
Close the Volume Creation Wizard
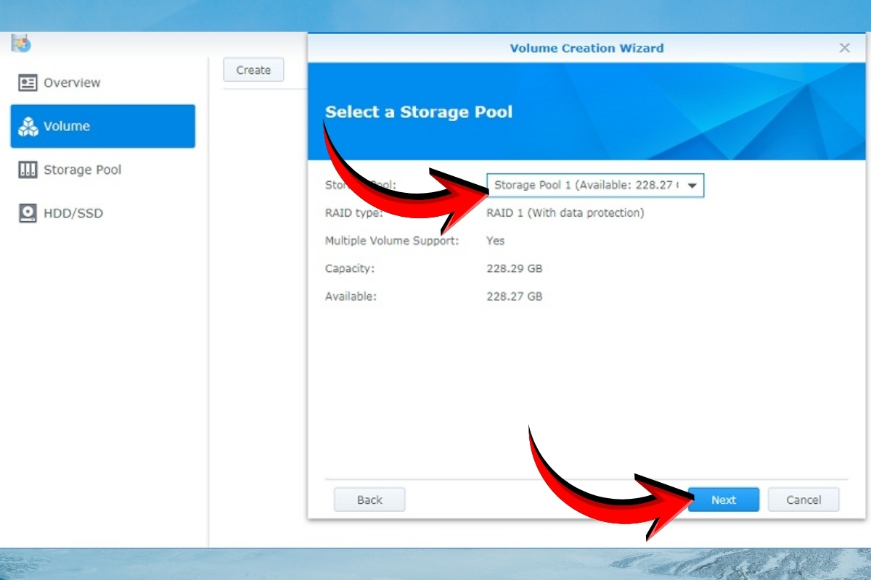(x=844, y=48)
